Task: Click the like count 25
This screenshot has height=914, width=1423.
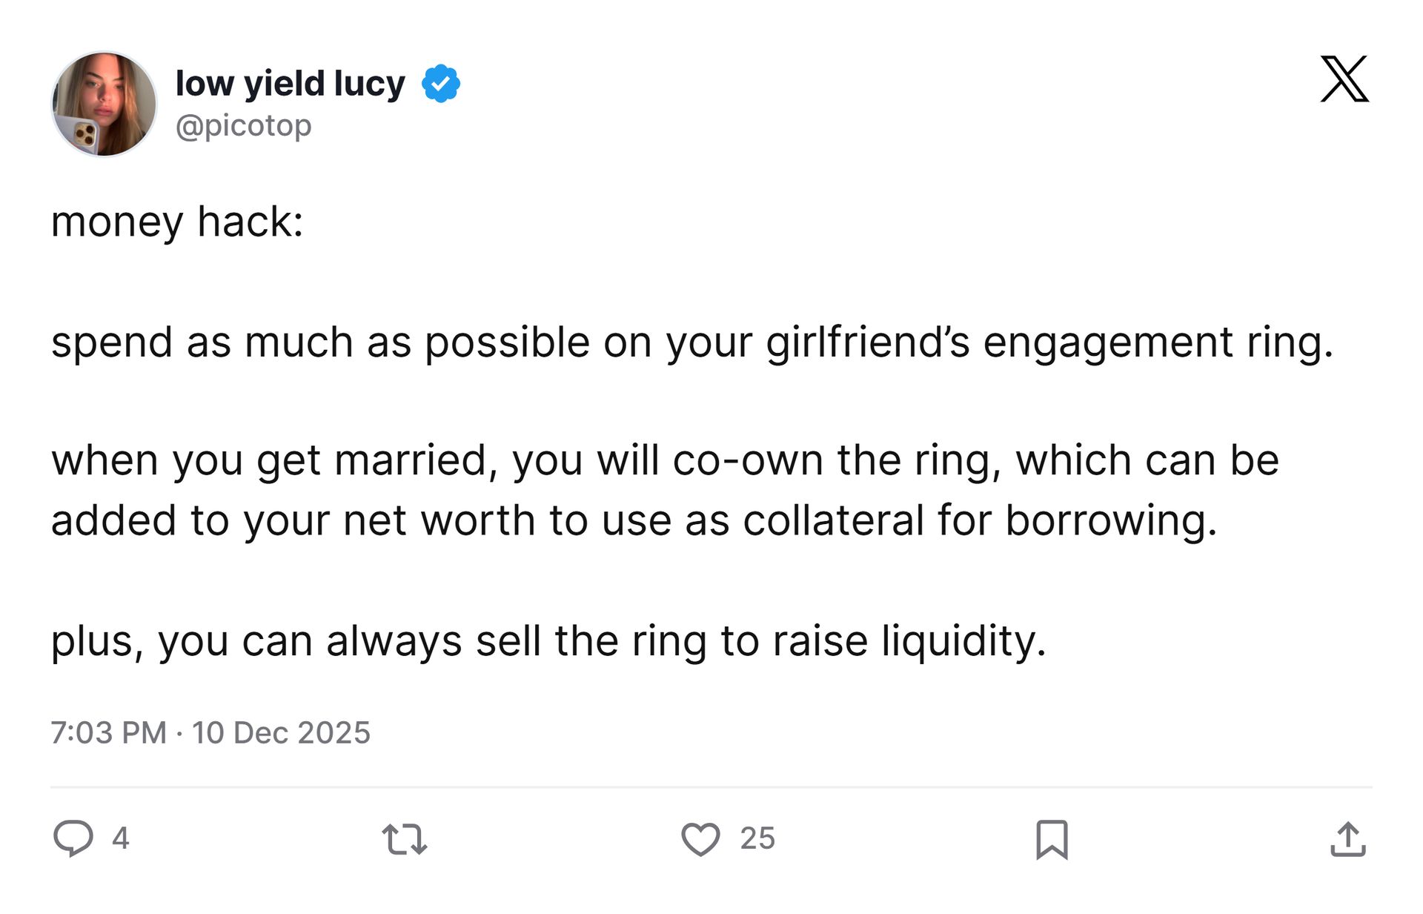Action: click(757, 838)
